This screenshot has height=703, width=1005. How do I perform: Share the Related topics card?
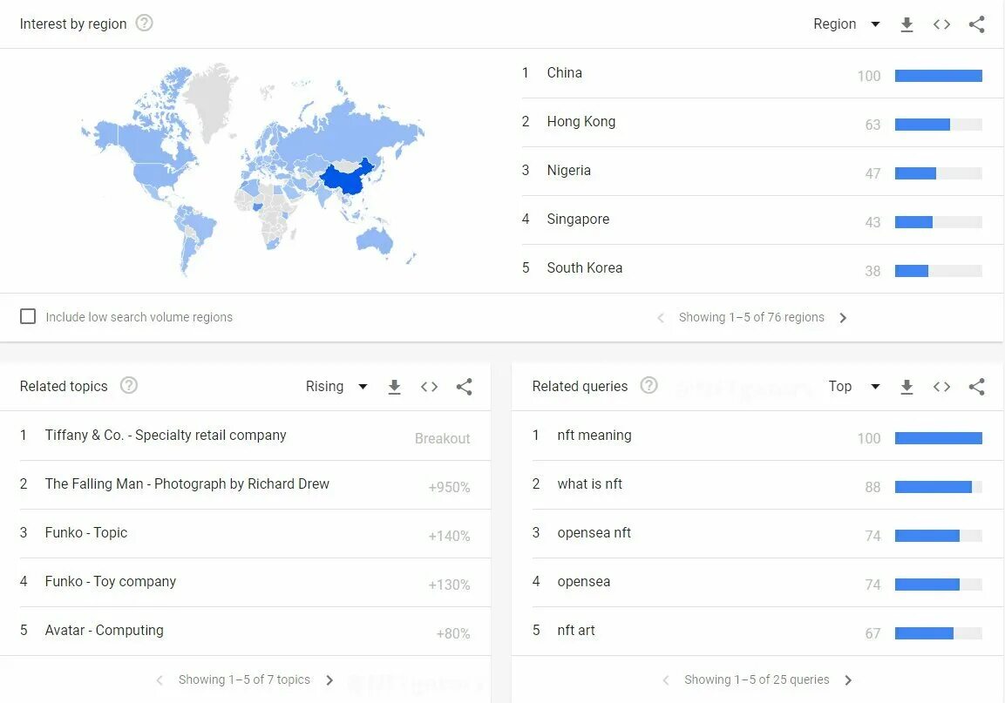pyautogui.click(x=464, y=387)
